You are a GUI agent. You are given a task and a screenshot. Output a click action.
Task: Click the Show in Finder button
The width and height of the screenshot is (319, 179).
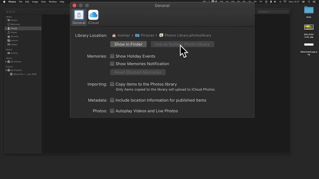(129, 44)
